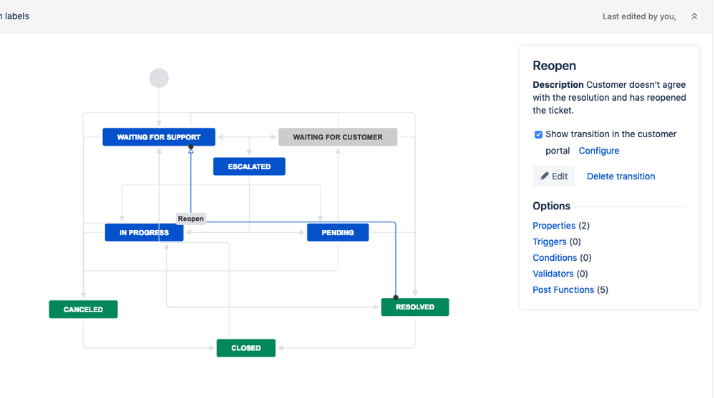Image resolution: width=715 pixels, height=398 pixels.
Task: Select the Pending status node
Action: pos(337,232)
